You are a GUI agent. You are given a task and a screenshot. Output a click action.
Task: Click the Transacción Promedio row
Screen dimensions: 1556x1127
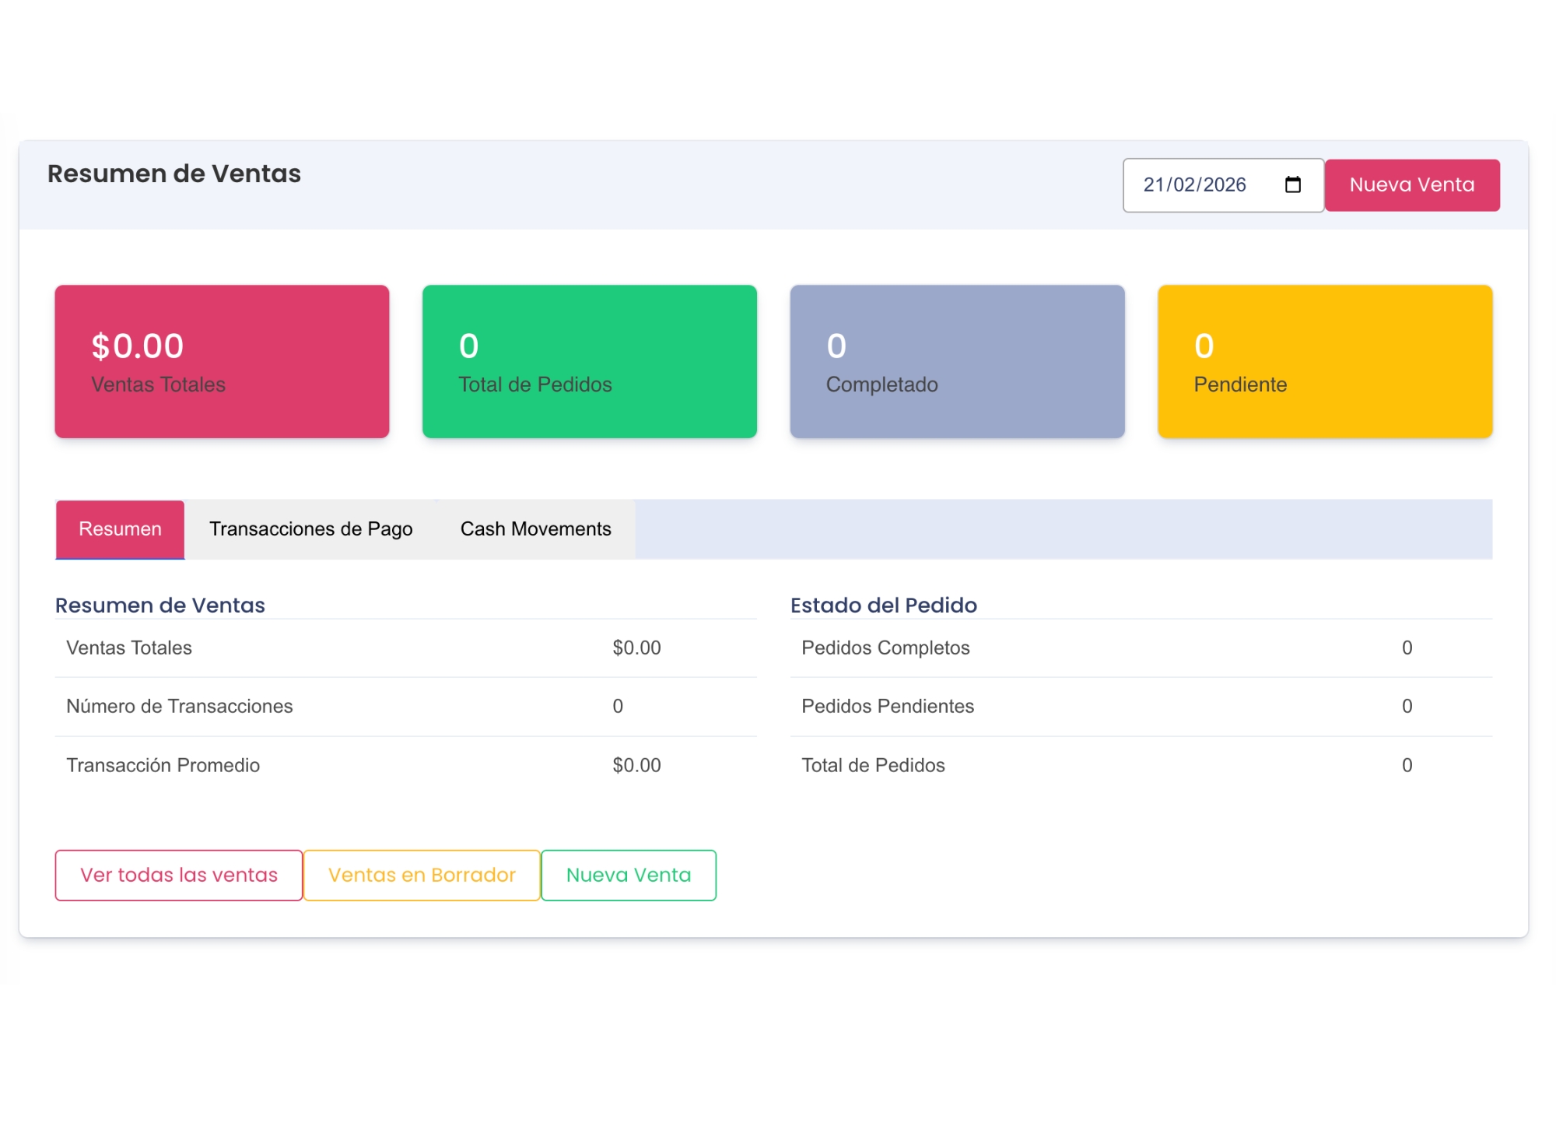405,765
